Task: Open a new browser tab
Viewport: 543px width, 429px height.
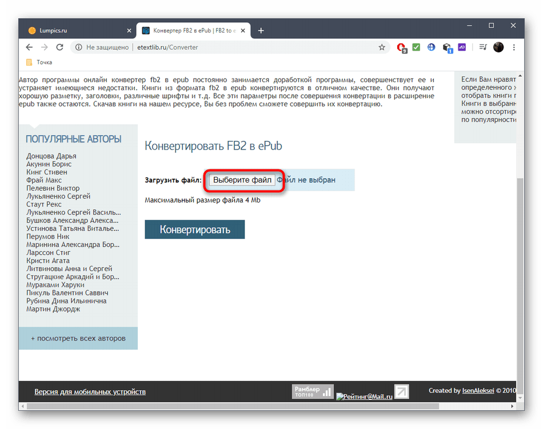Action: coord(261,31)
